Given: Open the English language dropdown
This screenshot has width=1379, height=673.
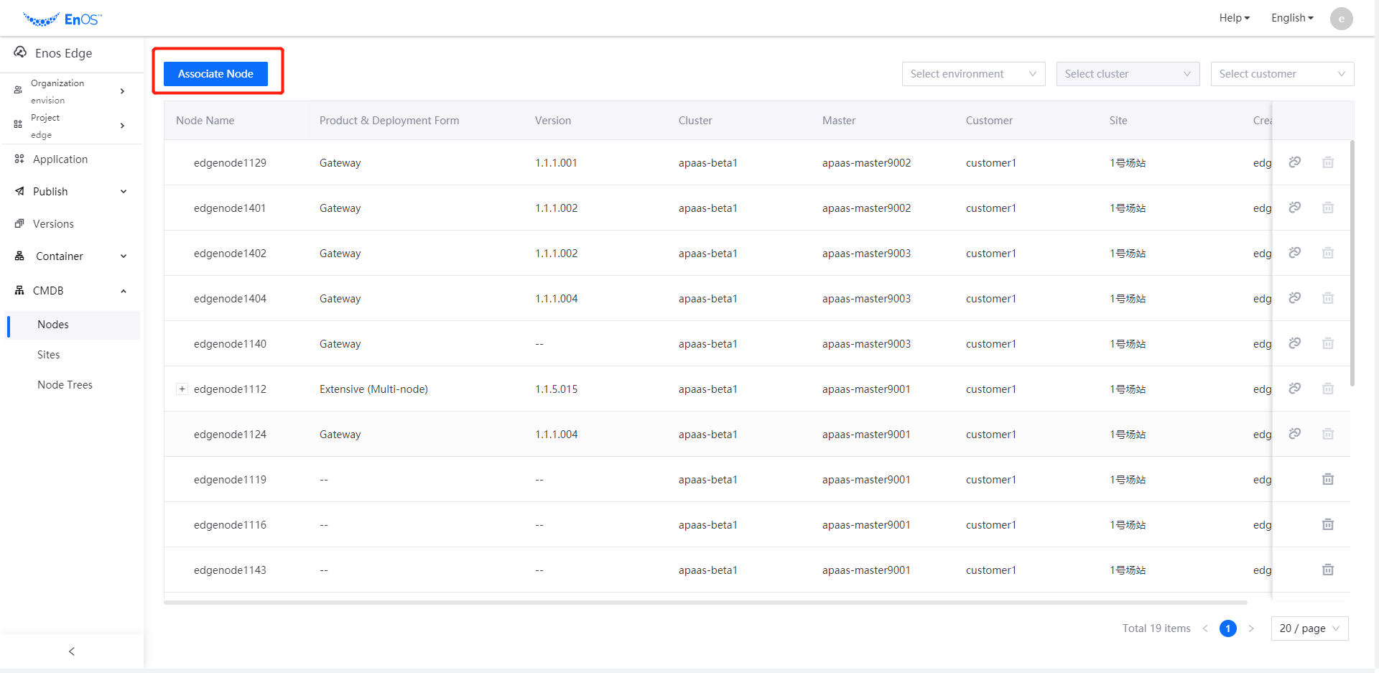Looking at the screenshot, I should (1292, 18).
